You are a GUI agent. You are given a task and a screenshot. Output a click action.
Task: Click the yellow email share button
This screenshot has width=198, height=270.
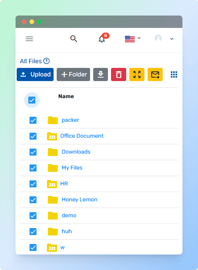point(155,74)
